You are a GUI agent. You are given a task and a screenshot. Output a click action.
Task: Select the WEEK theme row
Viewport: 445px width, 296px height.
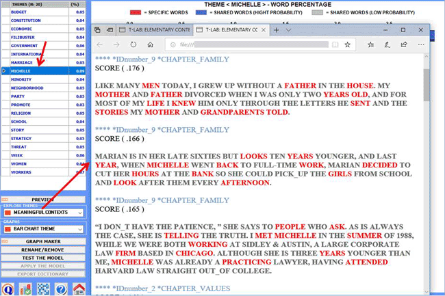pos(43,155)
